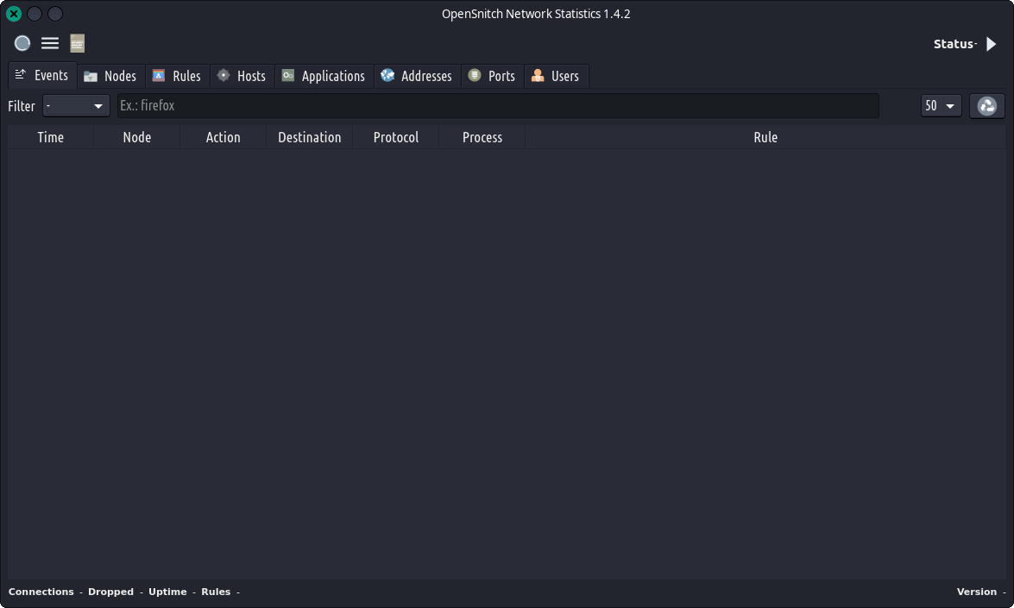Open the Addresses tab

(x=417, y=76)
